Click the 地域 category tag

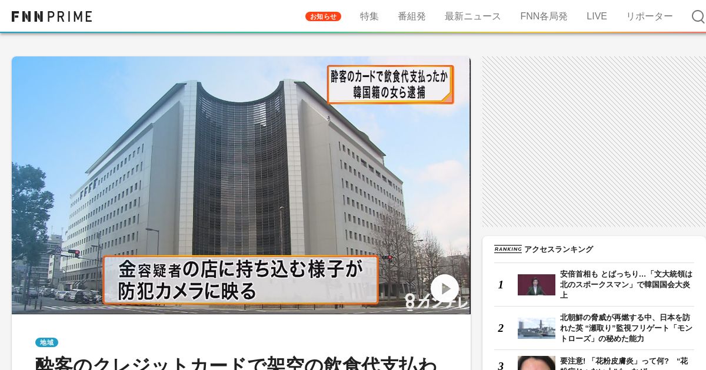click(x=46, y=342)
